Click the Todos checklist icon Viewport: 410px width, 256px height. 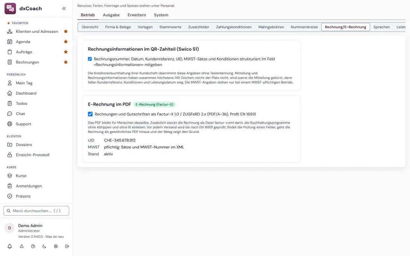coord(10,103)
